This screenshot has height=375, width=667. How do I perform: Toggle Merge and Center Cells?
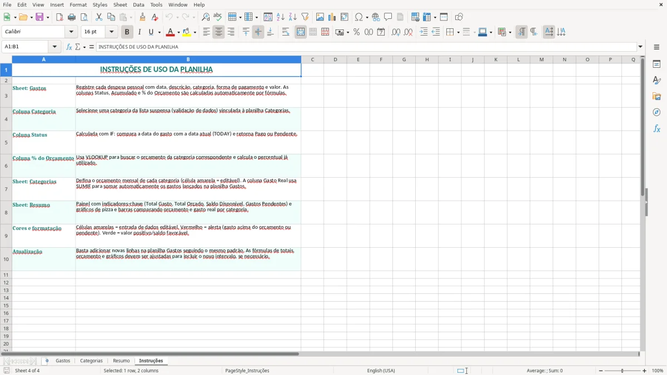pos(301,32)
